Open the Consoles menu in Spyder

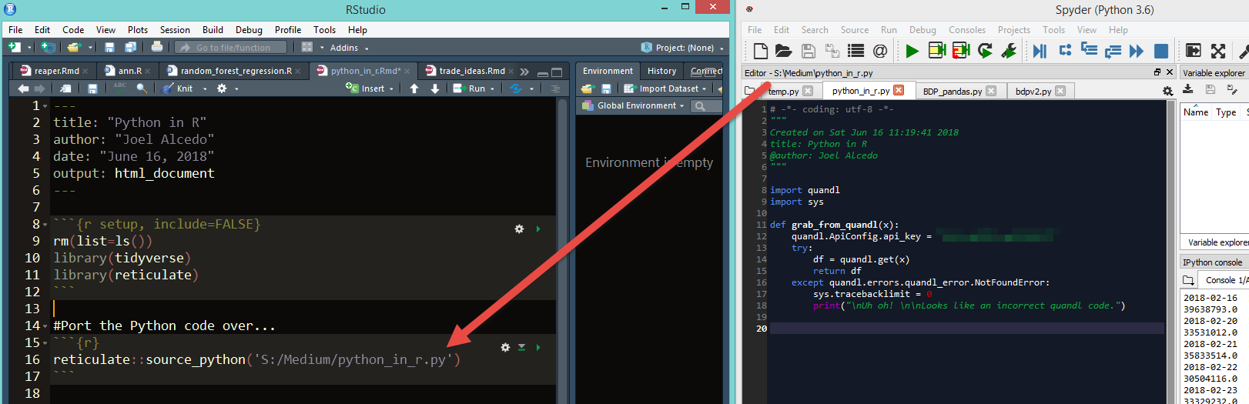click(x=966, y=30)
